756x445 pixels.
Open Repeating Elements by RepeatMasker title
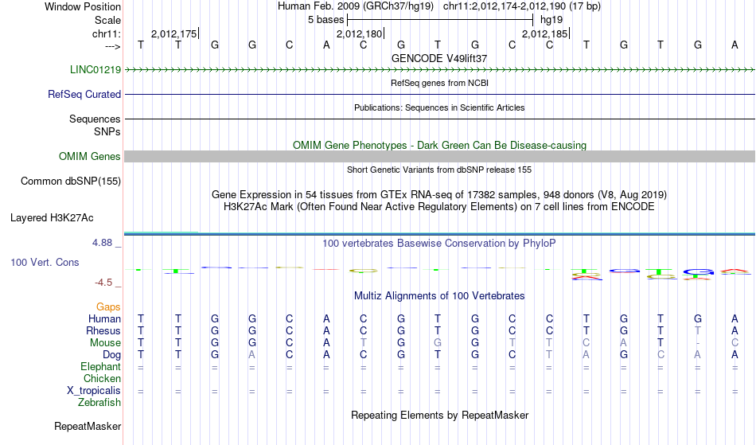coord(439,415)
